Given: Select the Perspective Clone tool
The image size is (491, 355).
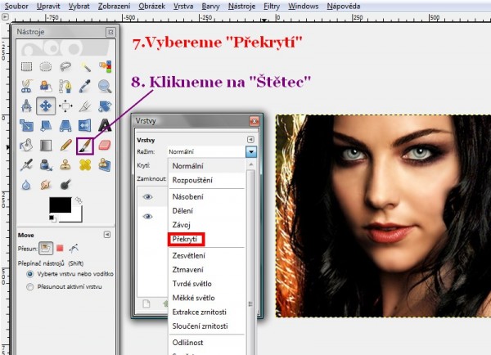Looking at the screenshot, I should click(x=105, y=165).
